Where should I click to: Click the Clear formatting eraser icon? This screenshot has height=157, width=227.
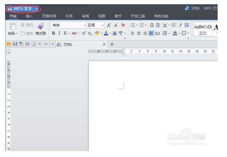[x=123, y=25]
